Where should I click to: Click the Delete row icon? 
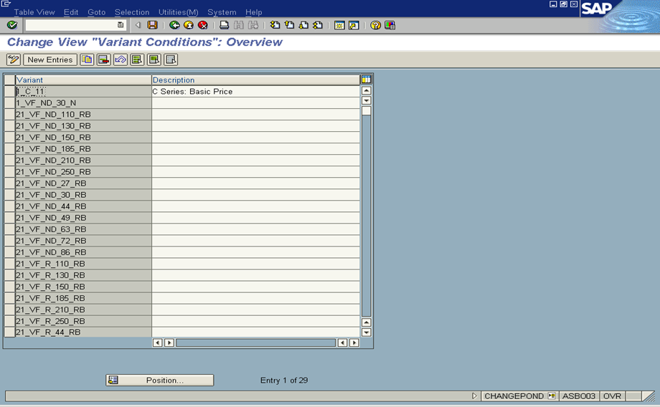103,59
